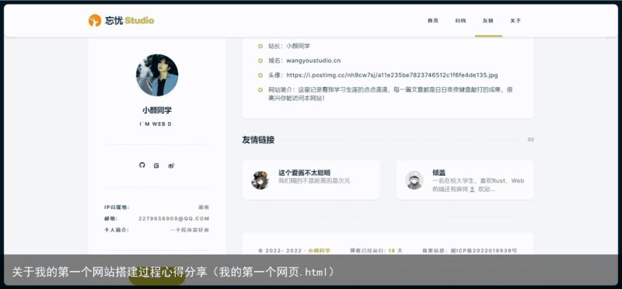
Task: Click 一名在校大学生 description in 倾盖 card
Action: [x=478, y=185]
